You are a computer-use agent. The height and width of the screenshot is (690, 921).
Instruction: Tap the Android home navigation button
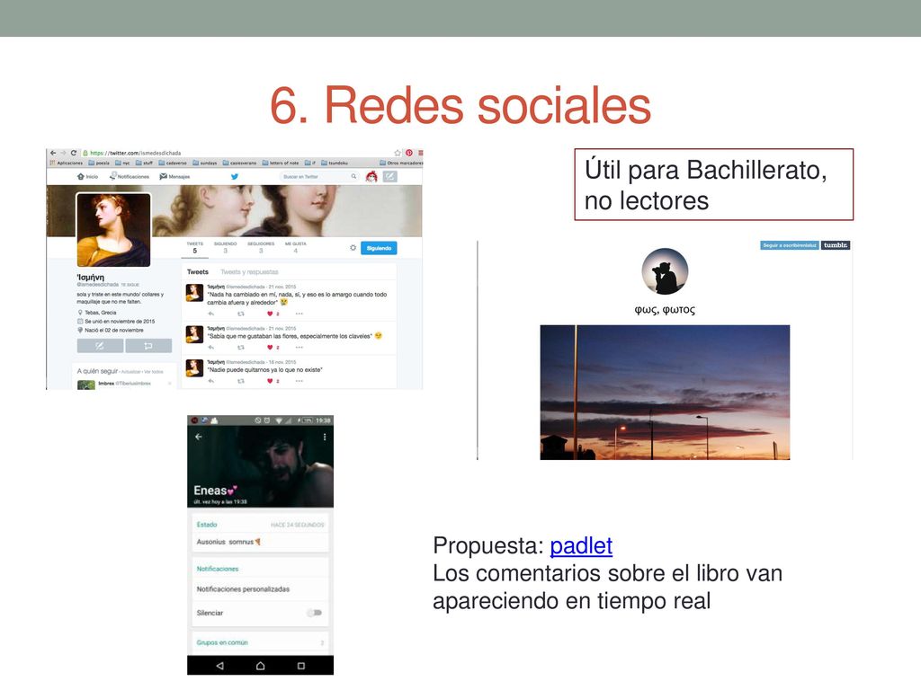[260, 666]
